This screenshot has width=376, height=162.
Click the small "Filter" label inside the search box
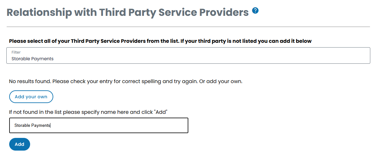pyautogui.click(x=16, y=52)
